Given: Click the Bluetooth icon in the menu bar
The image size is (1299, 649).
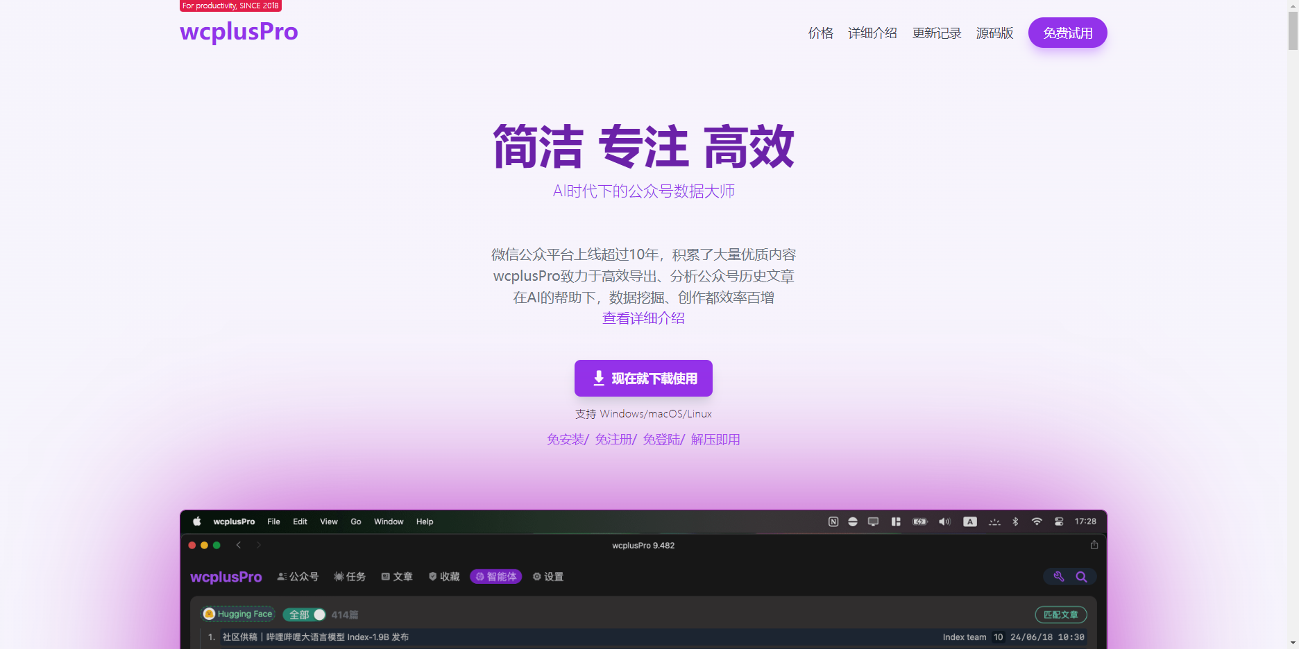Looking at the screenshot, I should tap(1015, 521).
